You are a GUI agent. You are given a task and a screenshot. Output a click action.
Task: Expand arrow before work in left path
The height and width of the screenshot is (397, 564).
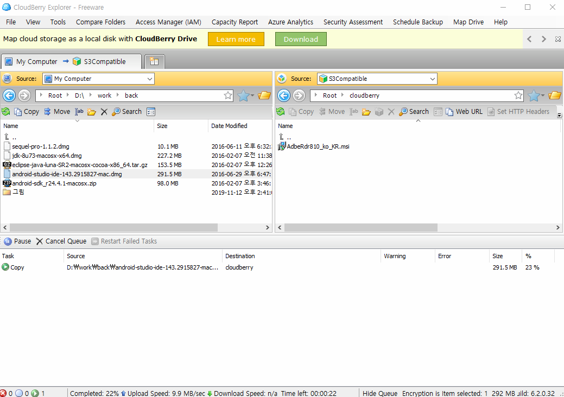click(91, 95)
